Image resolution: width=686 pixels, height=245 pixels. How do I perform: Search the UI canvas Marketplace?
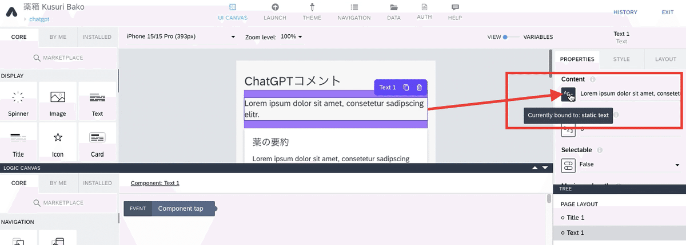pyautogui.click(x=58, y=58)
